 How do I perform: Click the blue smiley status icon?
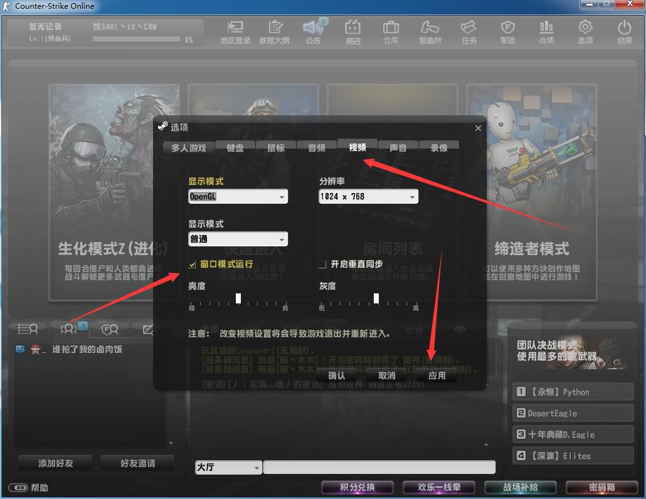pyautogui.click(x=20, y=350)
